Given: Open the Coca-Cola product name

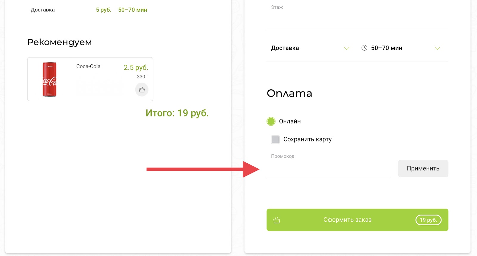Looking at the screenshot, I should tap(88, 66).
